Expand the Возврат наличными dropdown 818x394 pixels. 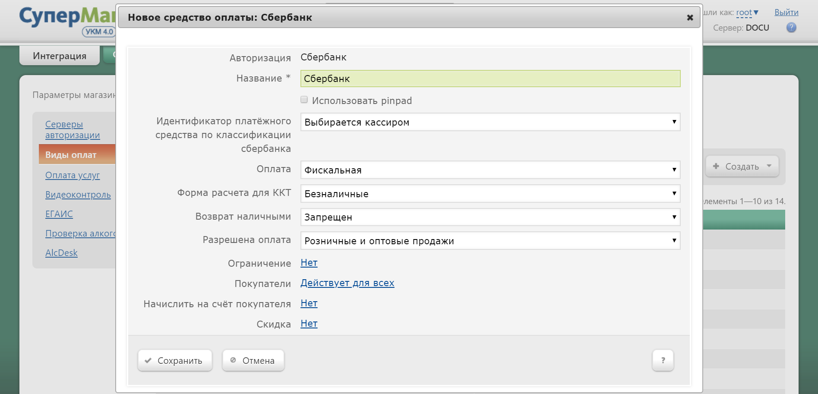click(x=490, y=217)
